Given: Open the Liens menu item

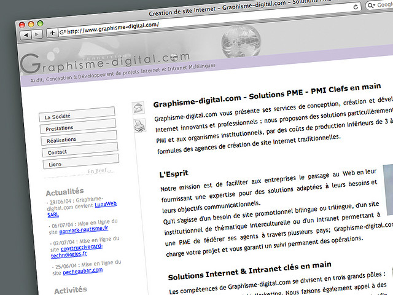Looking at the screenshot, I should tap(81, 162).
